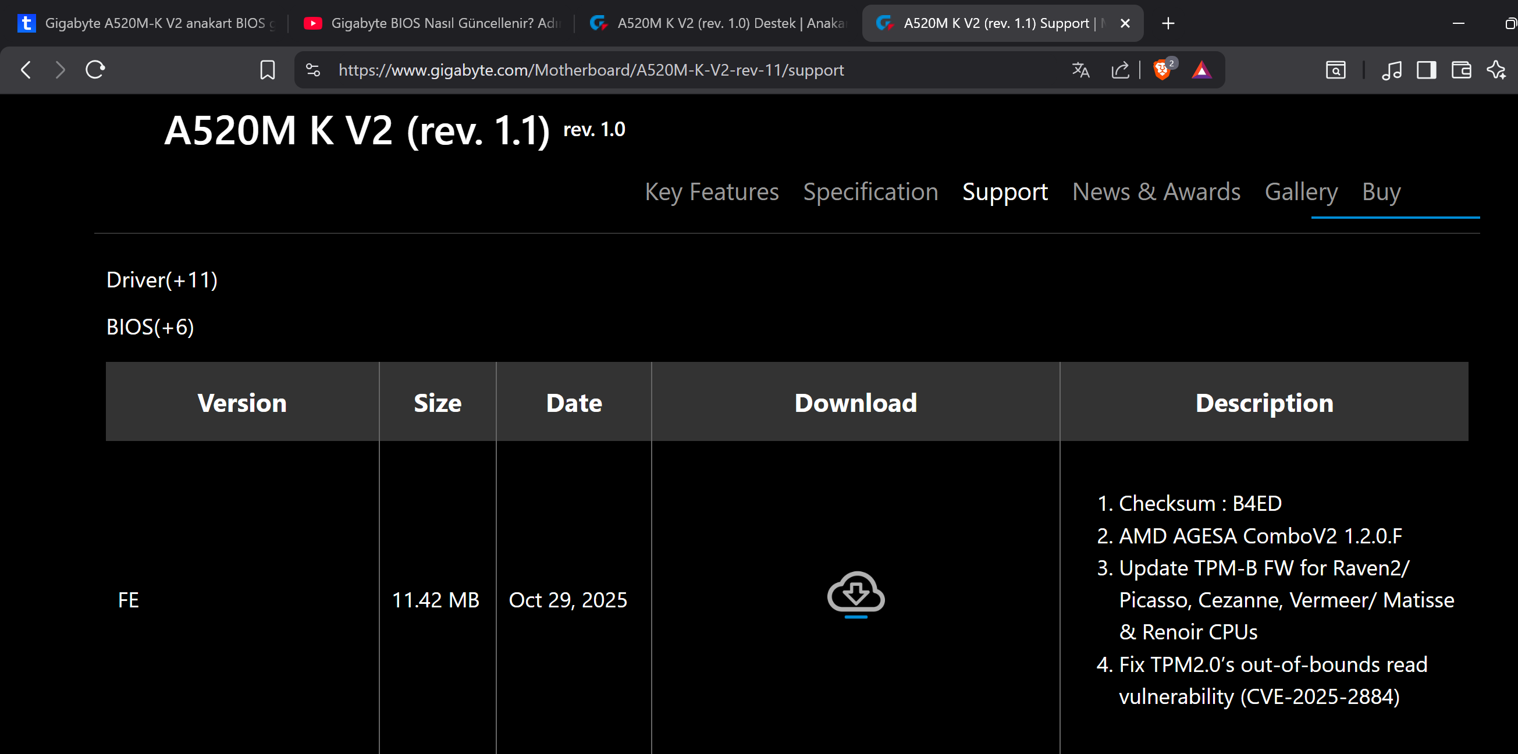Screen dimensions: 1518x754
Task: Open a new browser tab
Action: 1168,23
